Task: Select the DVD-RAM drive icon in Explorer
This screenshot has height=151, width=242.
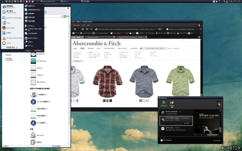Action: [x=33, y=102]
